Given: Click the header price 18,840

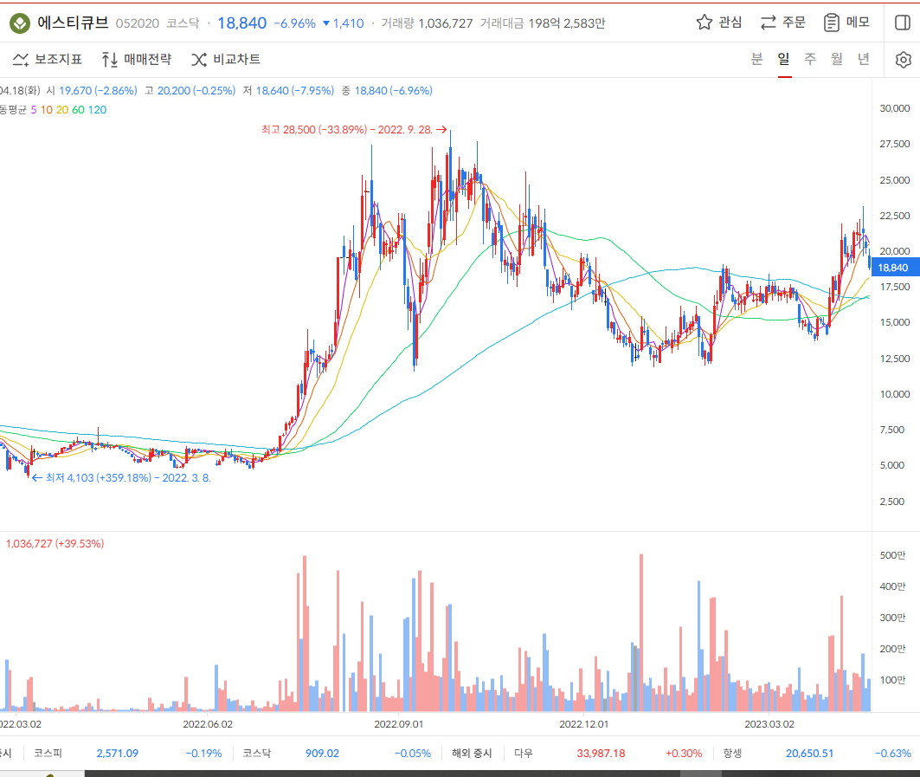Looking at the screenshot, I should 241,23.
